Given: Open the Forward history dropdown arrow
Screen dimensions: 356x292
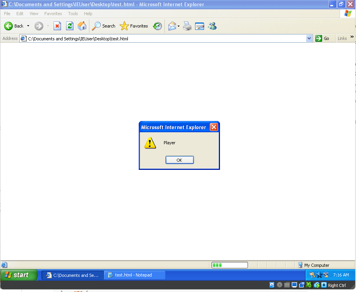Looking at the screenshot, I should [x=48, y=26].
